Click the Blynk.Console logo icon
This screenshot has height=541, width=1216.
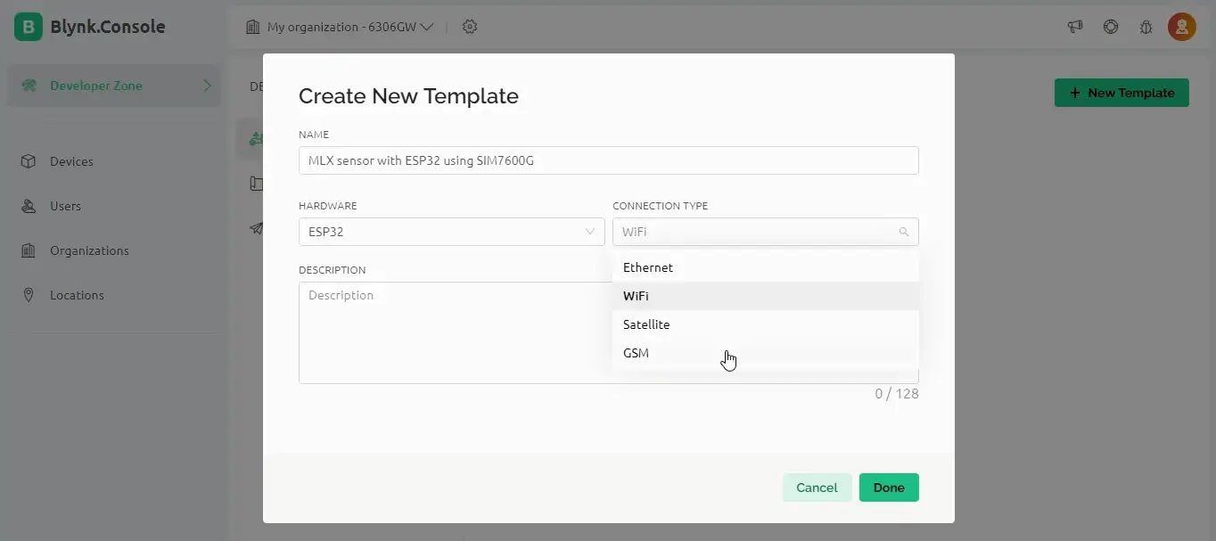tap(28, 27)
